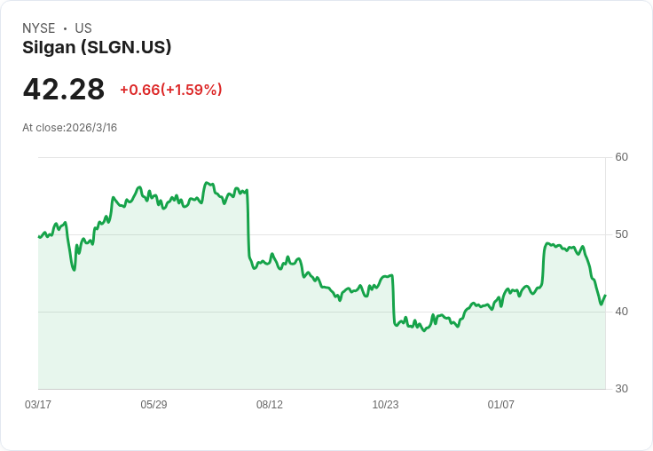653x451 pixels.
Task: Click the Silgan (SLGN.US) stock title
Action: (x=97, y=48)
